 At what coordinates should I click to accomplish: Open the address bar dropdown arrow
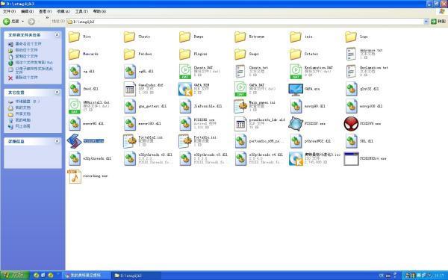(x=426, y=21)
